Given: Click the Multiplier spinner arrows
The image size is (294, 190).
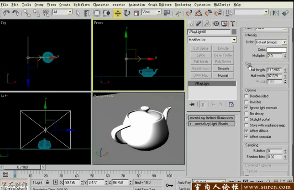Looking at the screenshot, I should 285,56.
